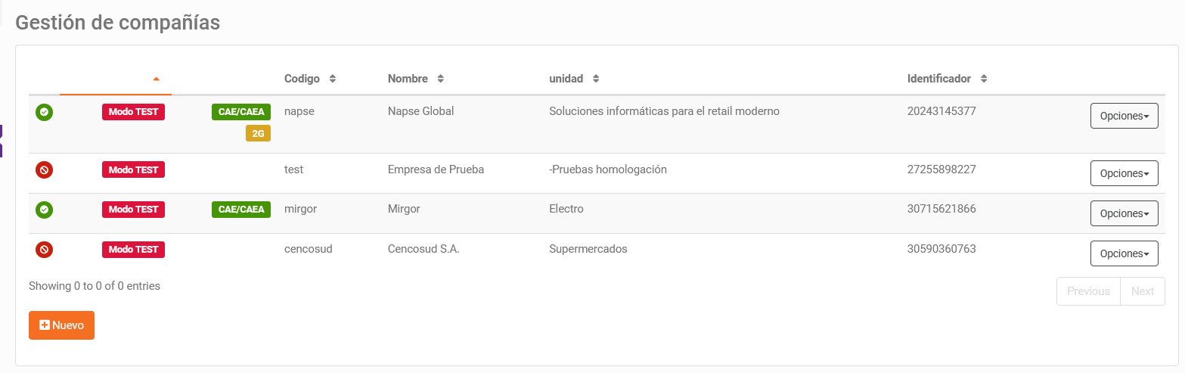Expand Opciones menu for Mirgor
The width and height of the screenshot is (1185, 373).
(x=1124, y=213)
